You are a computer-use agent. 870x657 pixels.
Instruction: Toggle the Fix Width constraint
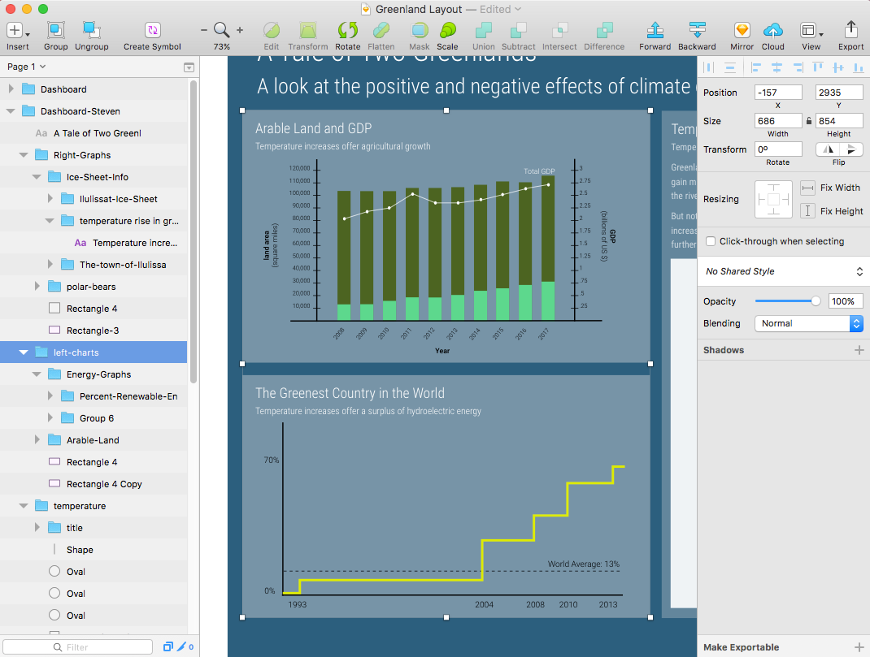pos(808,188)
